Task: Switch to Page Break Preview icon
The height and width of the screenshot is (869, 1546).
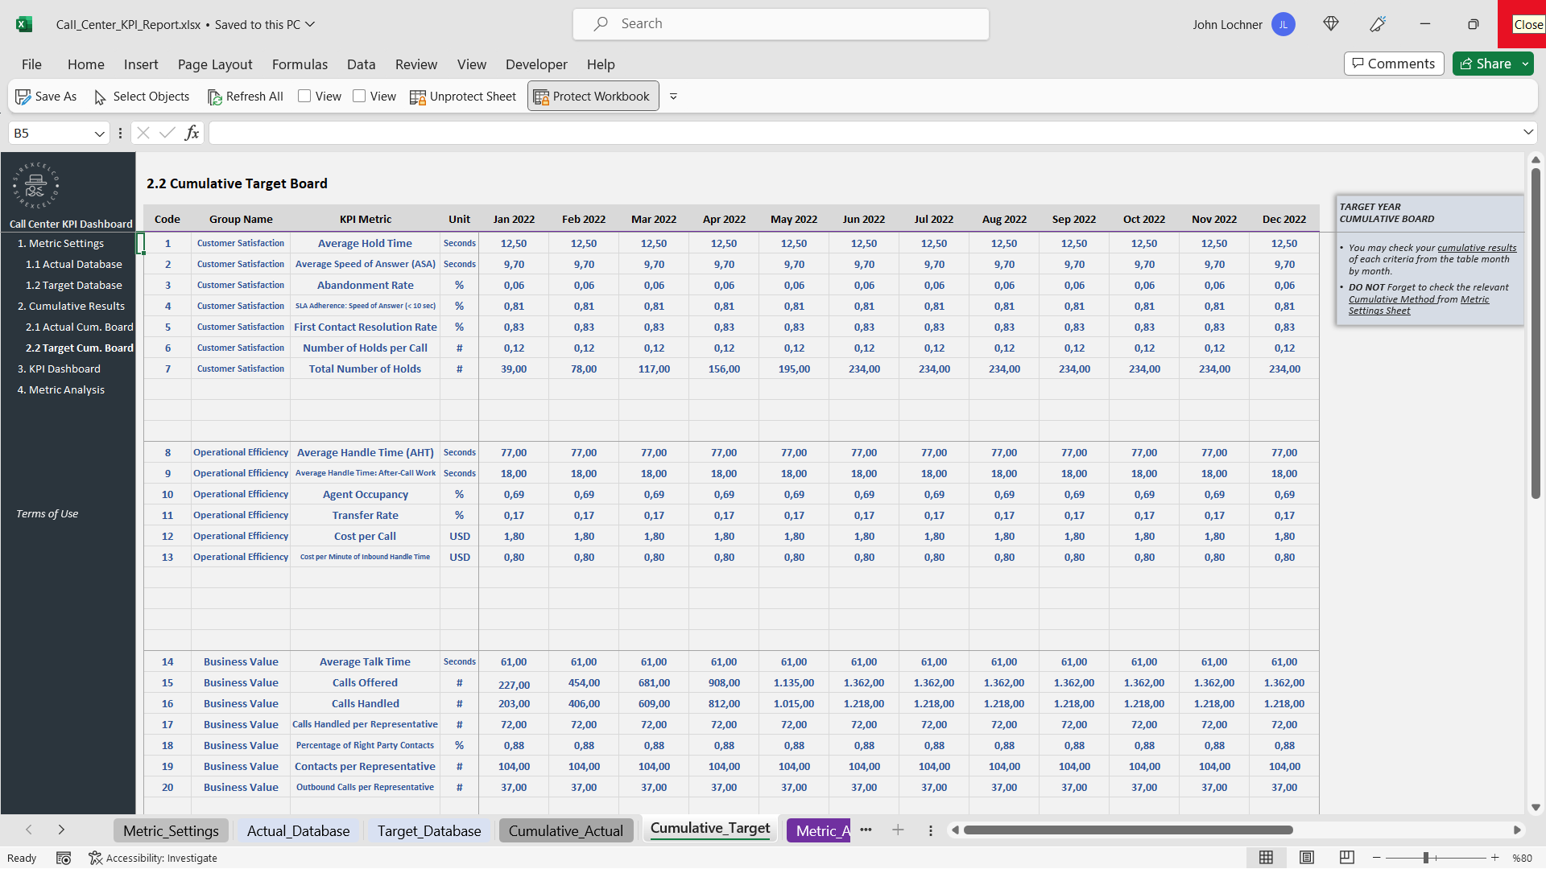Action: (x=1346, y=858)
